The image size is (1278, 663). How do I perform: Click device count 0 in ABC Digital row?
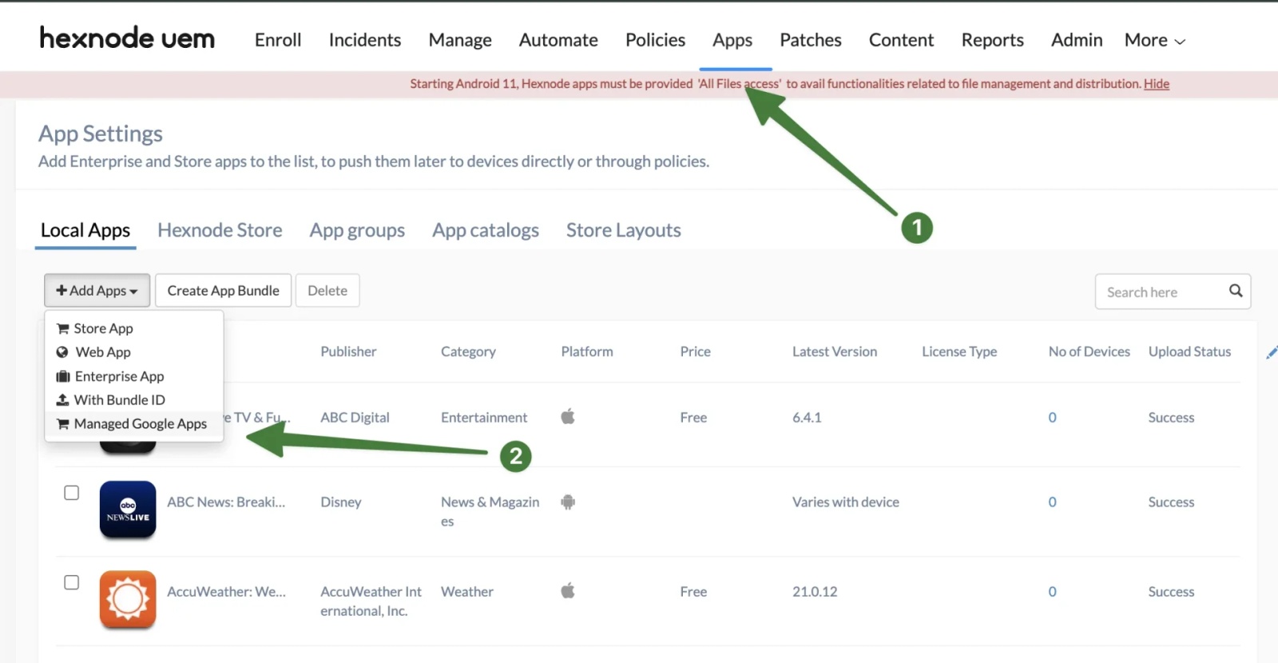pos(1052,417)
